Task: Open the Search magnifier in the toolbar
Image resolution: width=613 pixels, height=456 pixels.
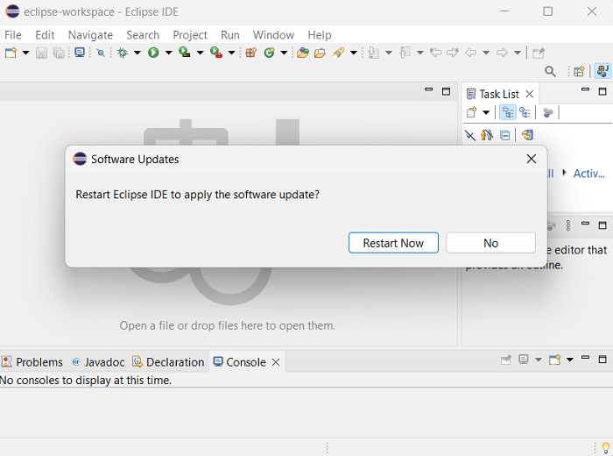Action: click(550, 72)
